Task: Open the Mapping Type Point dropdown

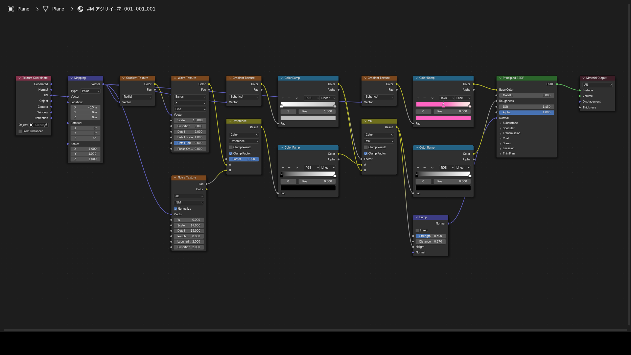Action: point(90,91)
